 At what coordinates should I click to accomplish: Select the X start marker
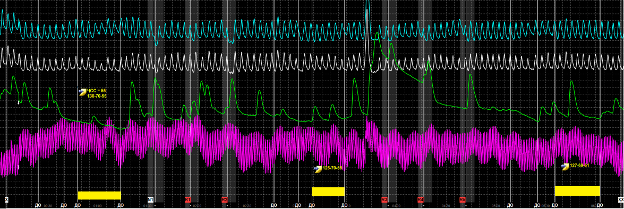pos(6,199)
